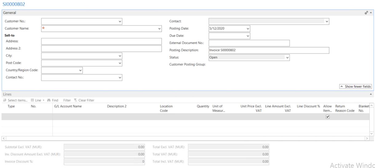
Task: Click the Invoice Discount % field
Action: [x=104, y=162]
